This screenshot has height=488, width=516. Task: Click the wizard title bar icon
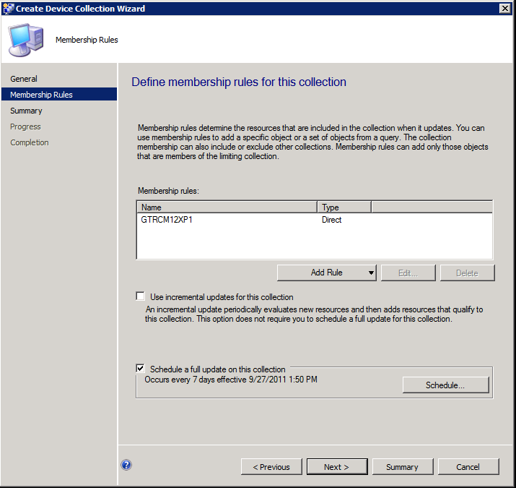(8, 8)
